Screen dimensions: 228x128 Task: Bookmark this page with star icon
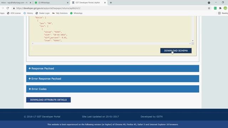[209, 8]
